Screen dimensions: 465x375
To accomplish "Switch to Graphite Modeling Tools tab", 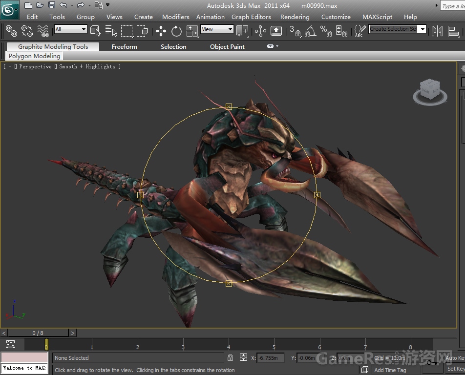I will 53,46.
